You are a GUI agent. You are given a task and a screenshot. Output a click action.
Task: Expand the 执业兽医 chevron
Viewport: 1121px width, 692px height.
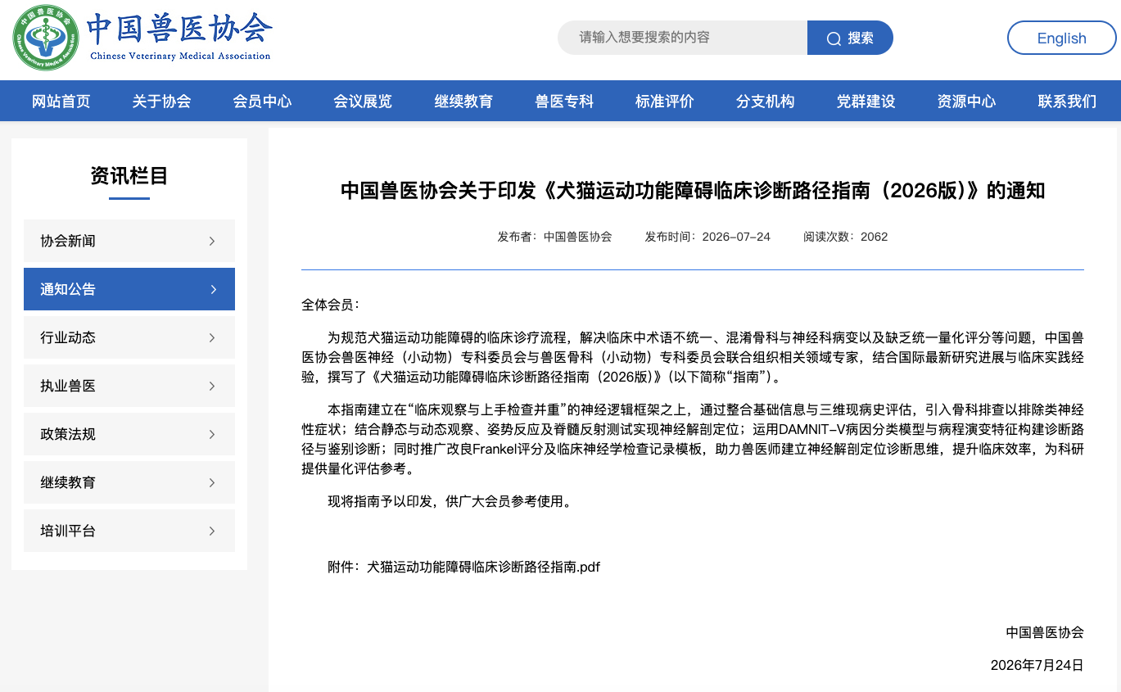point(212,386)
